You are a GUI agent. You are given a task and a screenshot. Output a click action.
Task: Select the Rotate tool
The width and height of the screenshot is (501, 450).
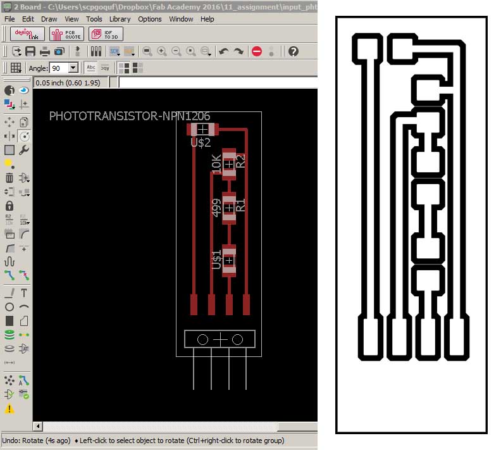[x=24, y=136]
